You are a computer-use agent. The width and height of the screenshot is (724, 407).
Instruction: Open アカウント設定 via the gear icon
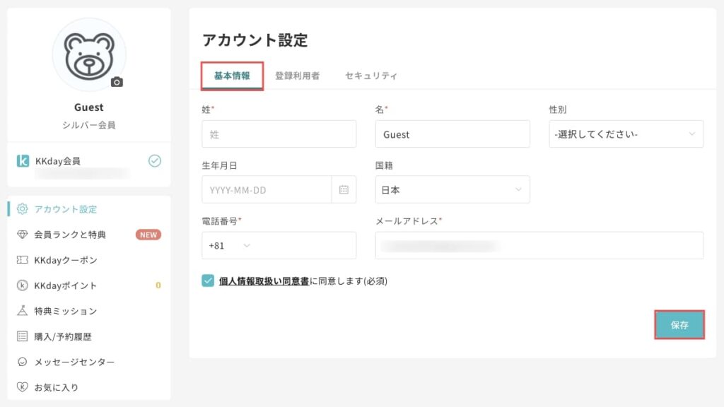pyautogui.click(x=22, y=210)
